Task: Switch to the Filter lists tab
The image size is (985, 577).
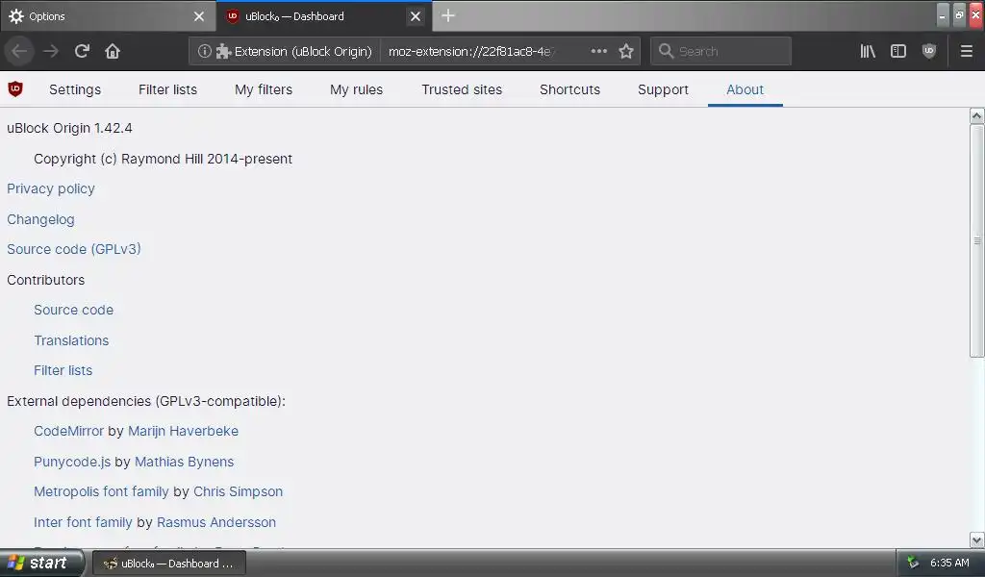Action: click(x=167, y=89)
